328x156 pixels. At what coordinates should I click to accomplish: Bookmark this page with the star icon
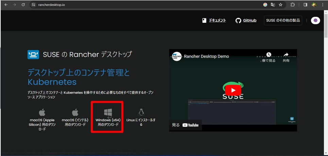point(280,5)
